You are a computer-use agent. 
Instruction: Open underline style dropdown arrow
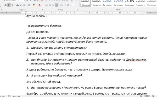pos(15,5)
